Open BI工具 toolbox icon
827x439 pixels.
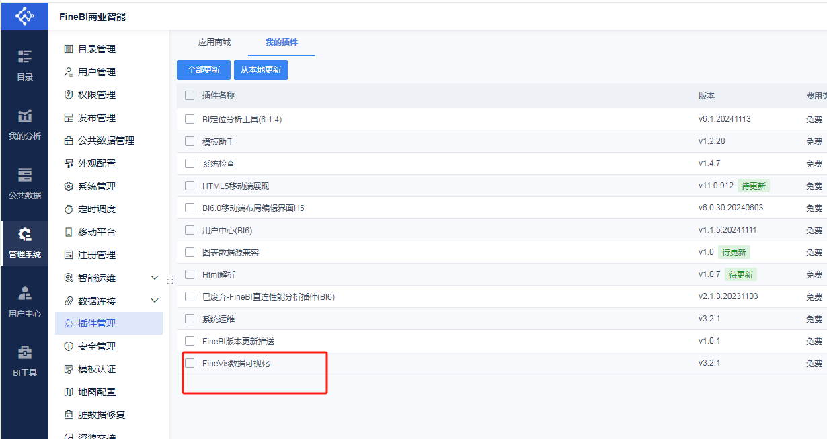tap(24, 352)
